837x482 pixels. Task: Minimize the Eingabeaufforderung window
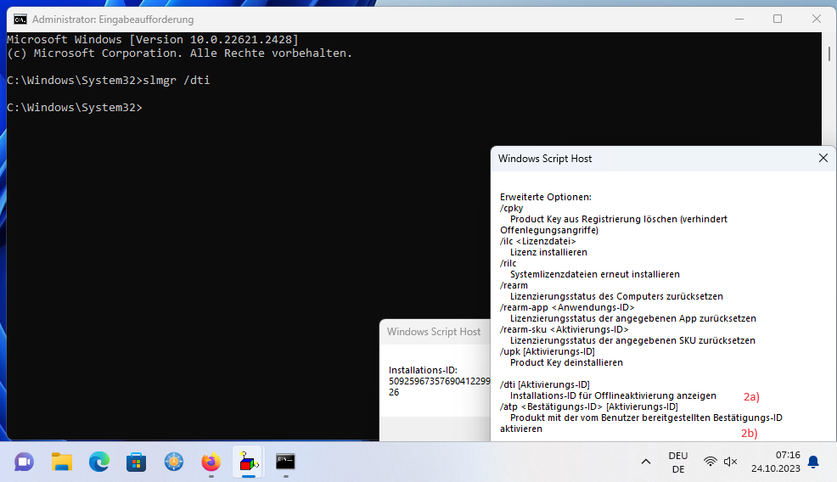[739, 20]
